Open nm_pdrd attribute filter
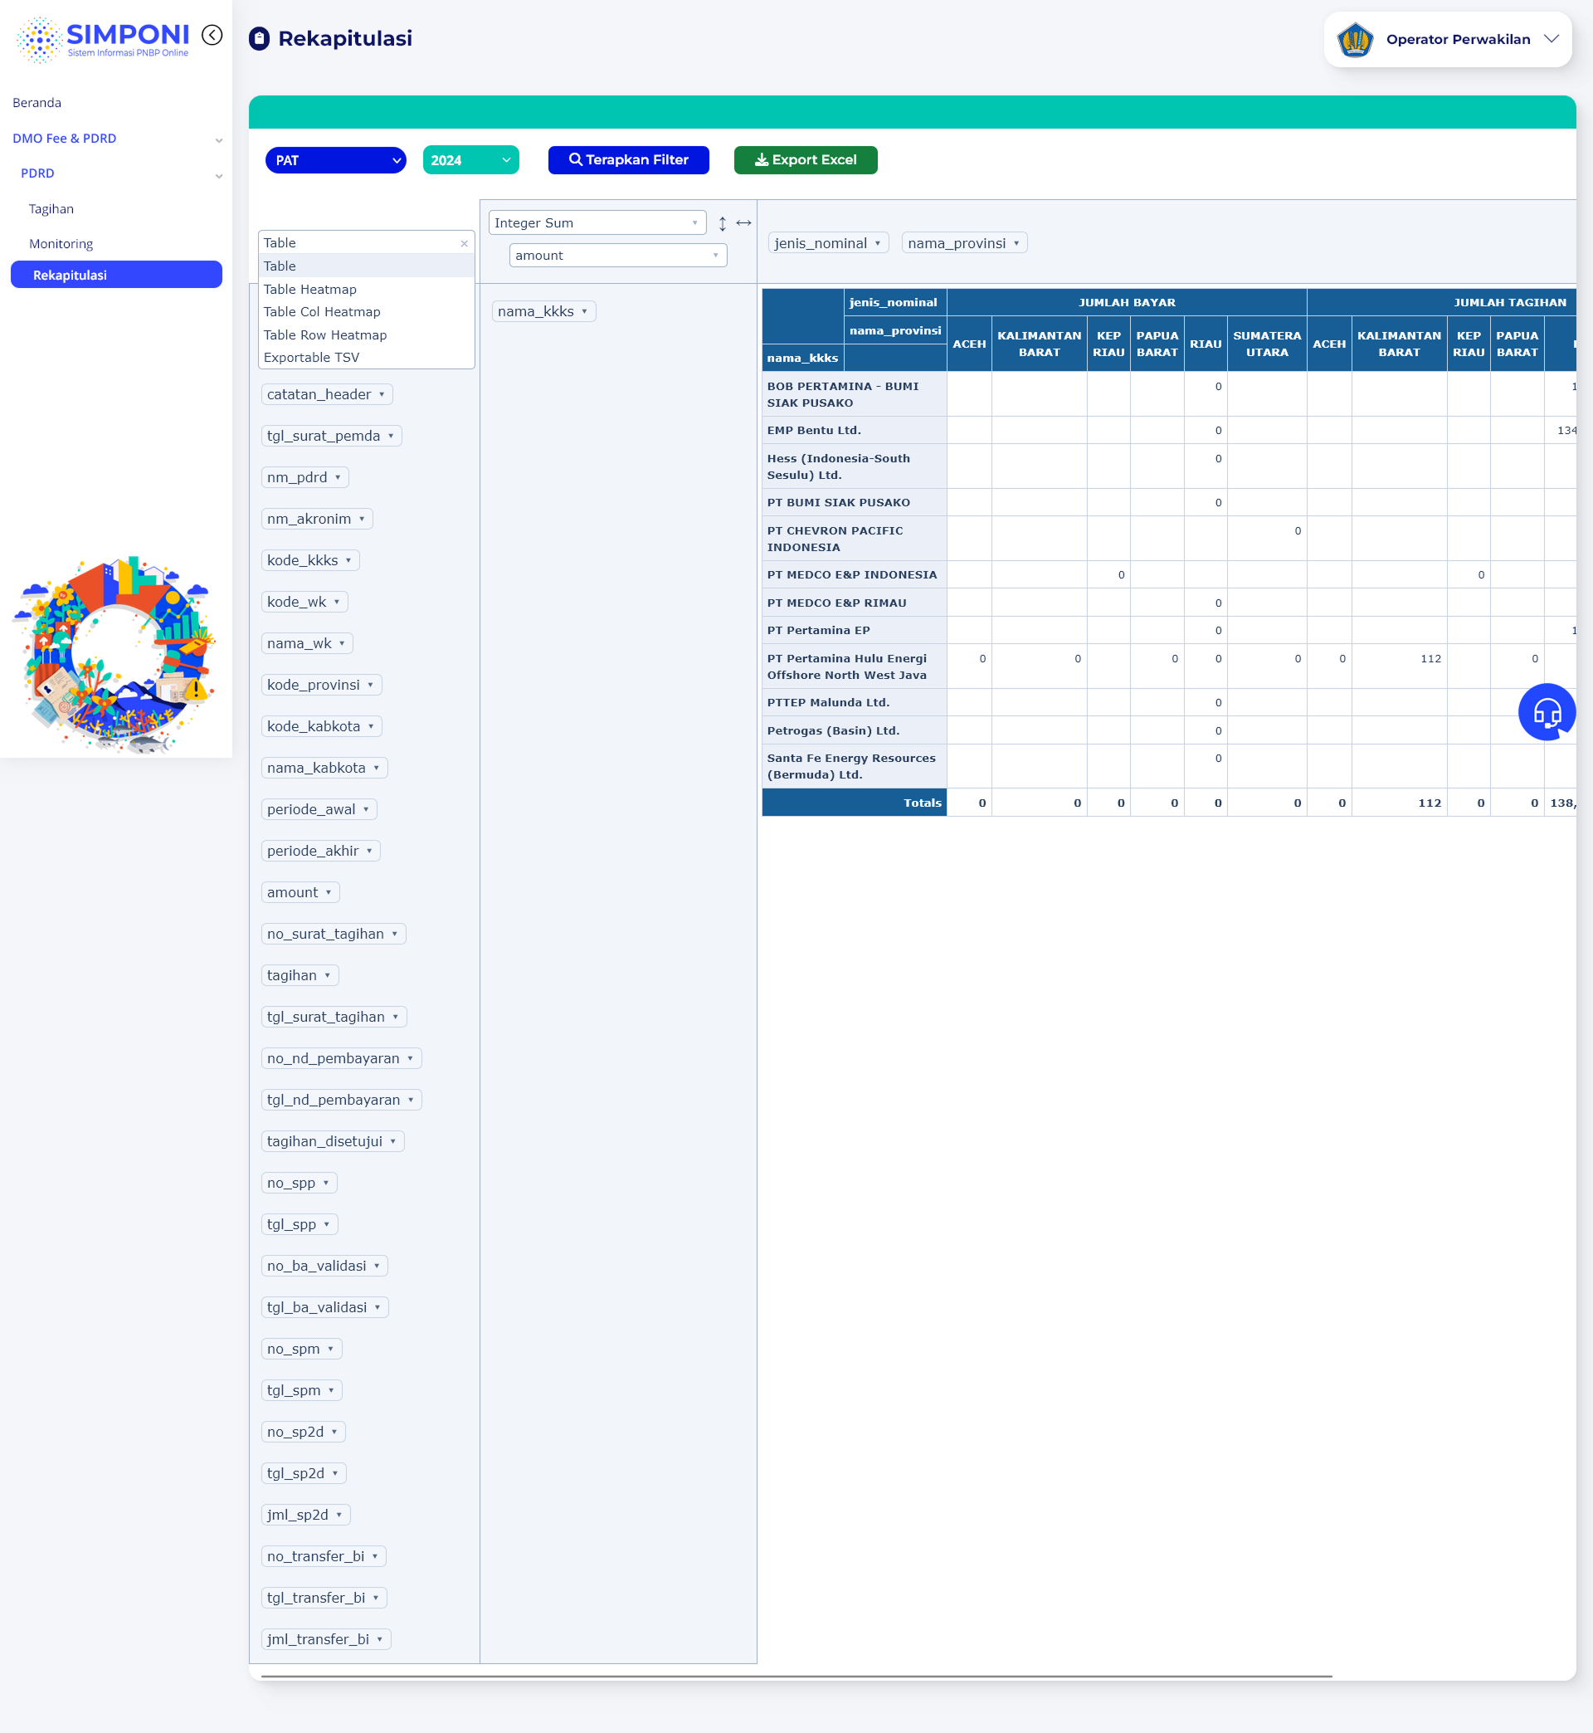1593x1733 pixels. click(338, 477)
